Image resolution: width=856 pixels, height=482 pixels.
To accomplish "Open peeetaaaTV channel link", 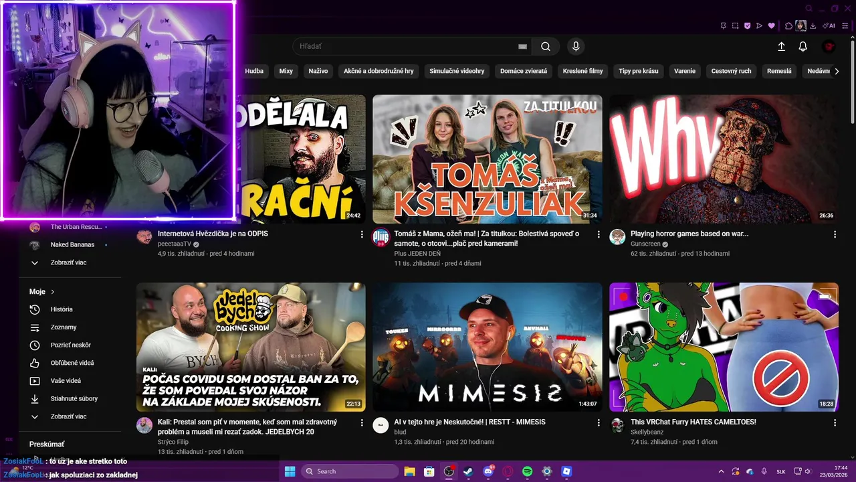I will pyautogui.click(x=175, y=244).
